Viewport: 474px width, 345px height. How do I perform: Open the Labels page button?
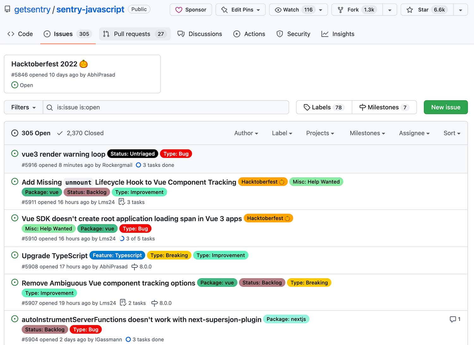(x=324, y=107)
